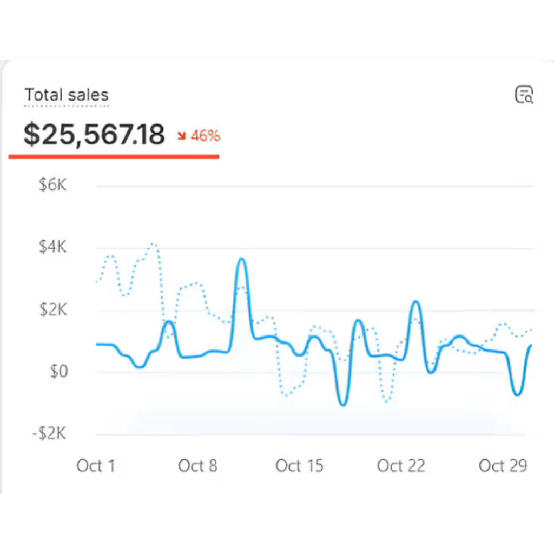Select the 46% decrease indicator

(205, 136)
